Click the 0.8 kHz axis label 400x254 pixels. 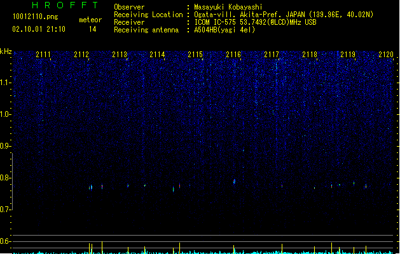pyautogui.click(x=5, y=178)
